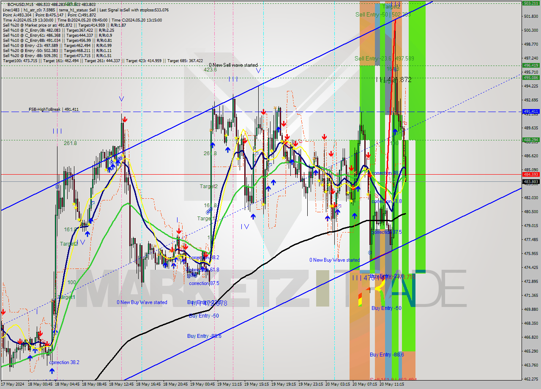Click the '18 May 12:45' time axis label

[121, 385]
